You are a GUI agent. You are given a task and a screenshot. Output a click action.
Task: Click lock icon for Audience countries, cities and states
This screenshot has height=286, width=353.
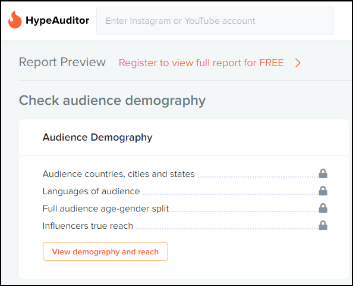coord(323,173)
